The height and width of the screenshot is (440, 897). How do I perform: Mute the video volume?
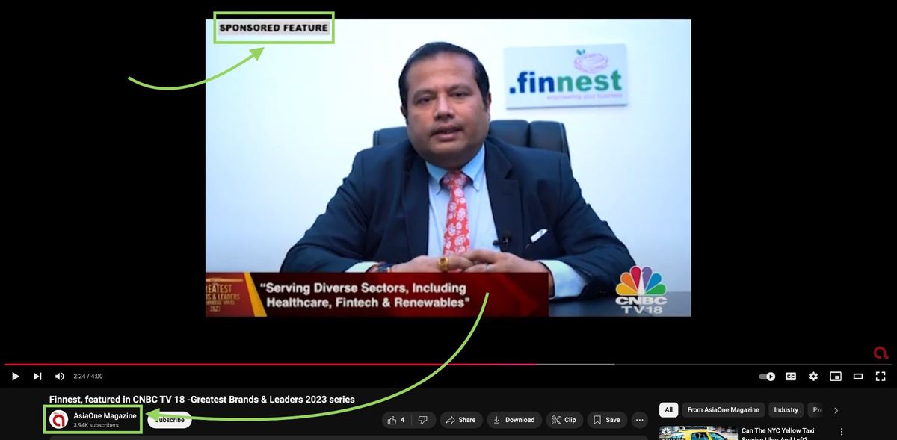coord(59,376)
